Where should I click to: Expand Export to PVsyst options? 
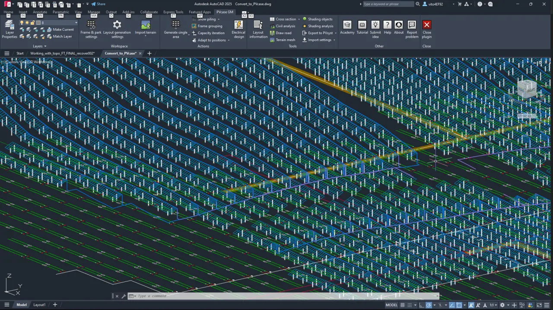coord(336,33)
